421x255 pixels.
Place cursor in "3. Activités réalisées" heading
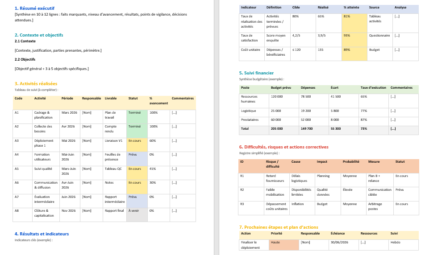tap(36, 83)
